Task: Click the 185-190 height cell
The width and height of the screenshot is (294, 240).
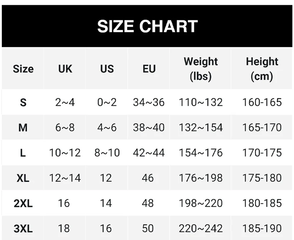Action: click(262, 229)
